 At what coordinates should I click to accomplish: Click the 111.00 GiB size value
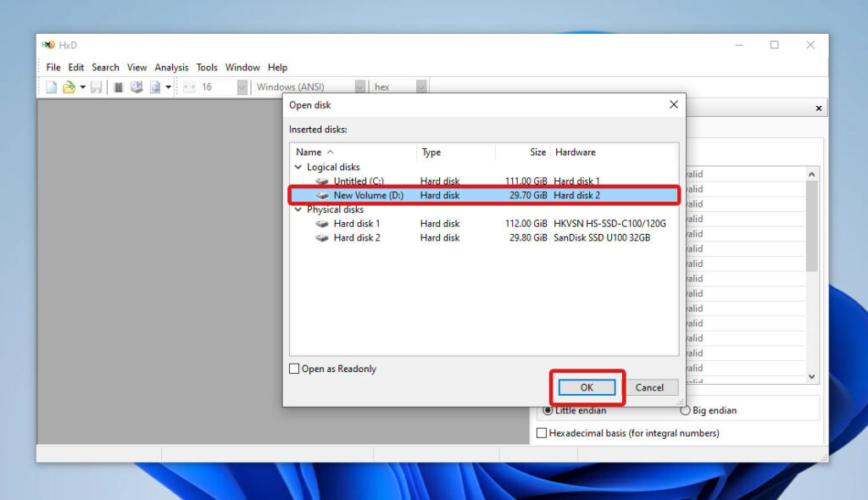tap(526, 181)
